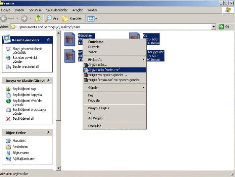235x177 pixels.
Task: Click the Up folder toolbar icon
Action: click(38, 18)
